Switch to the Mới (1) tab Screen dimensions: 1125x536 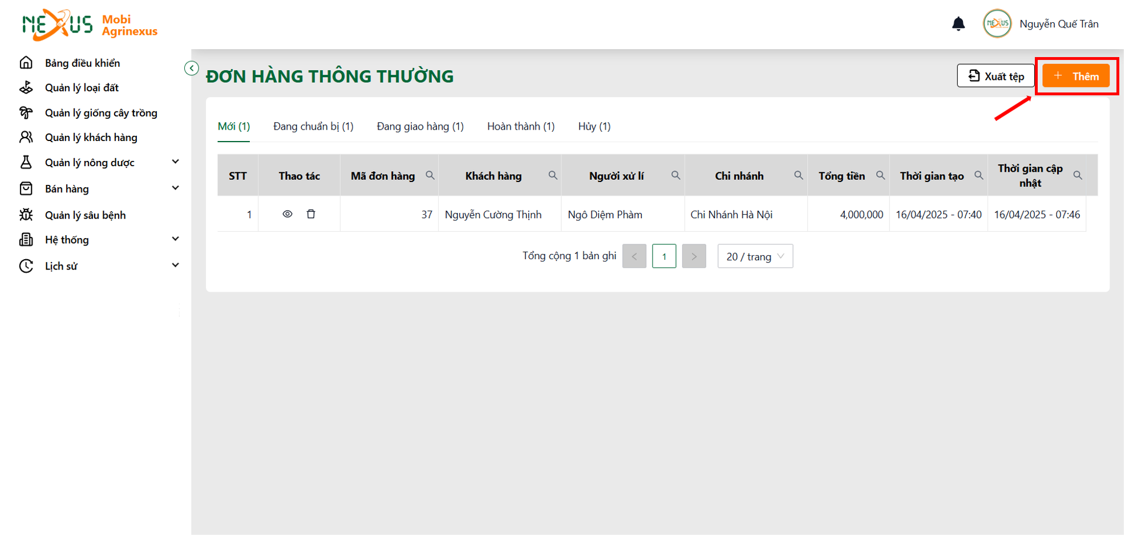[234, 126]
